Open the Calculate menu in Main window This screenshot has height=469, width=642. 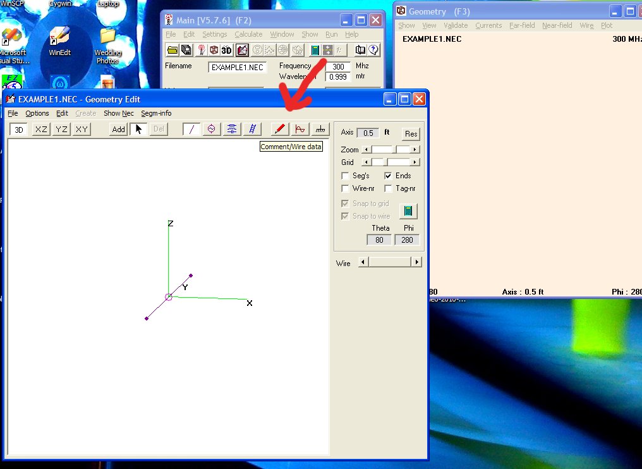(x=248, y=34)
